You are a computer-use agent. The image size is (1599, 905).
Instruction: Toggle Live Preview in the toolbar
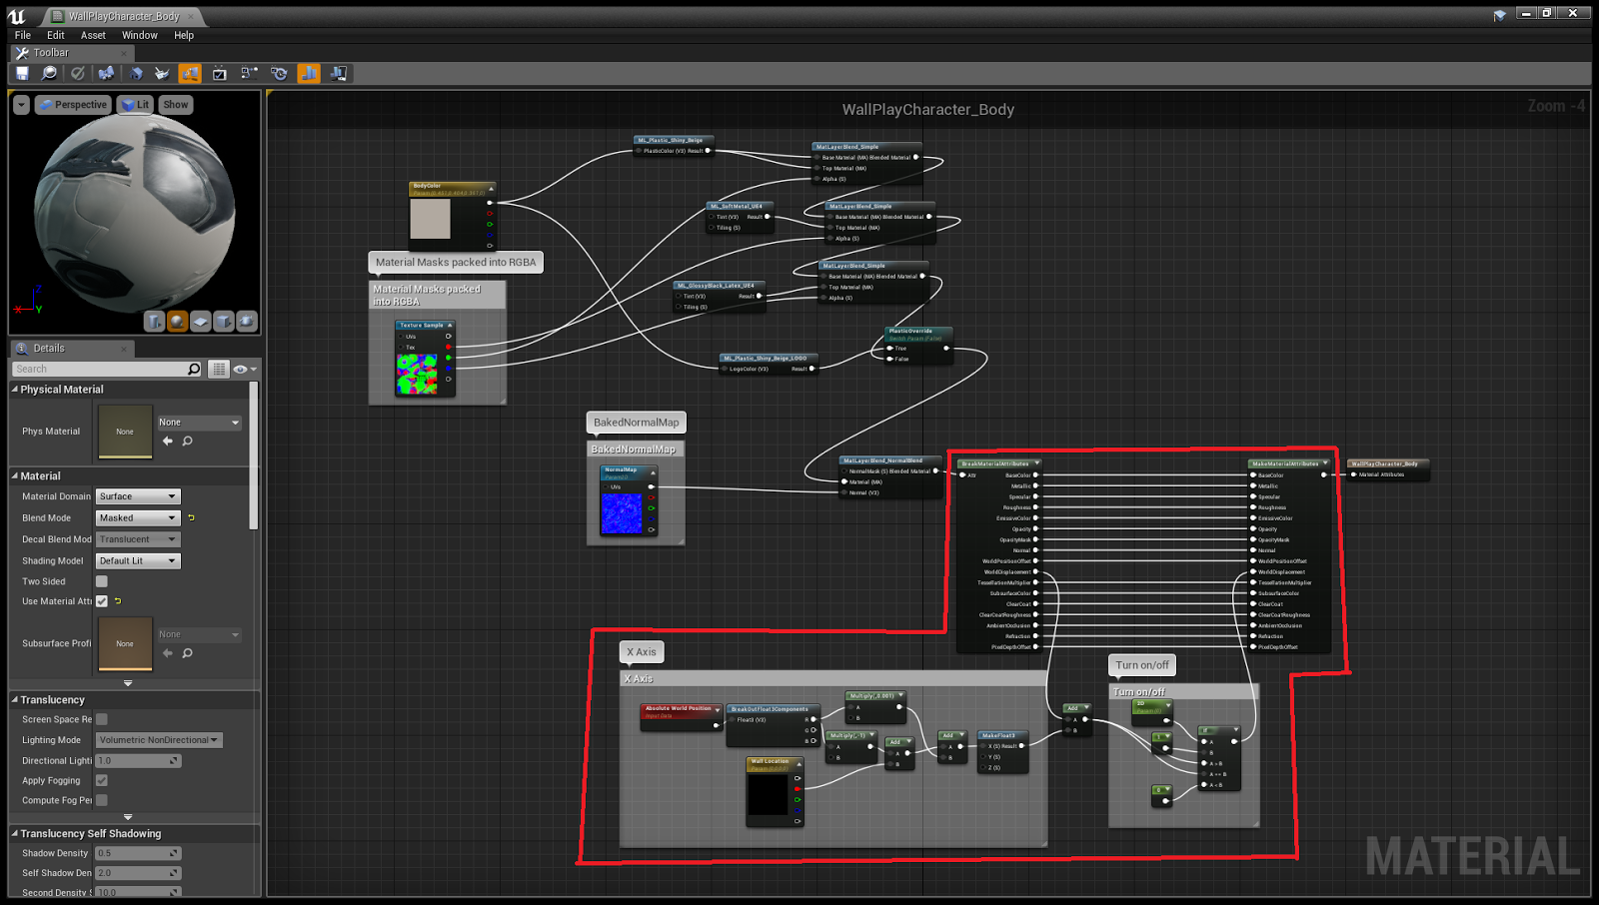click(x=190, y=73)
